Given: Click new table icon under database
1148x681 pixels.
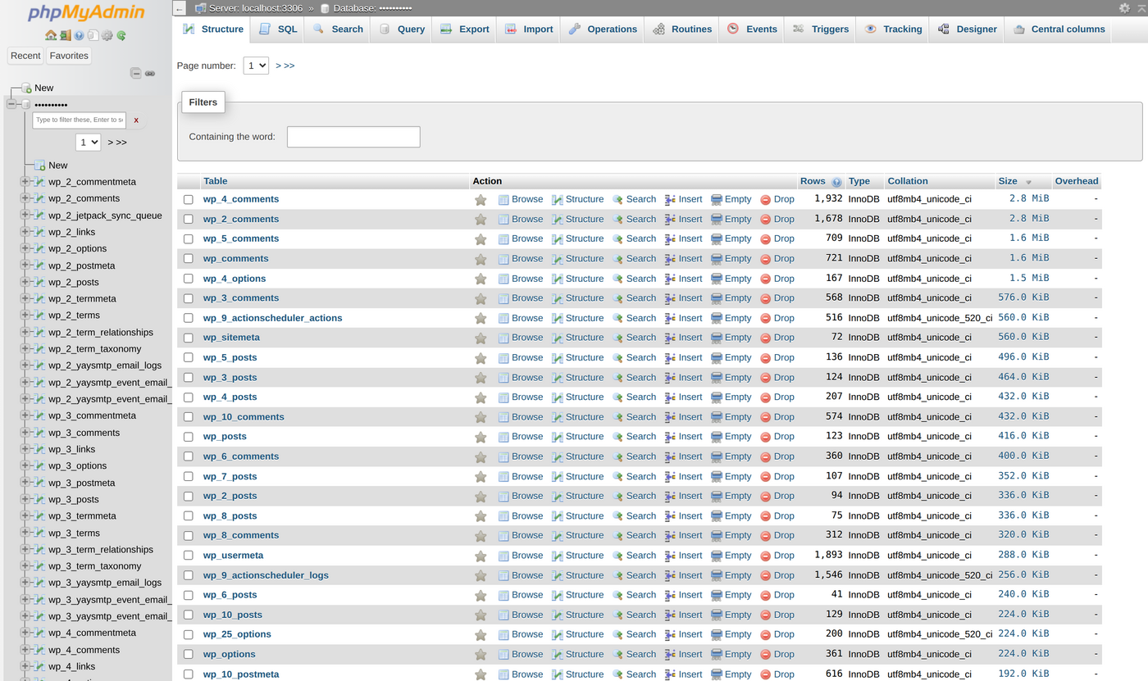Looking at the screenshot, I should pyautogui.click(x=39, y=165).
